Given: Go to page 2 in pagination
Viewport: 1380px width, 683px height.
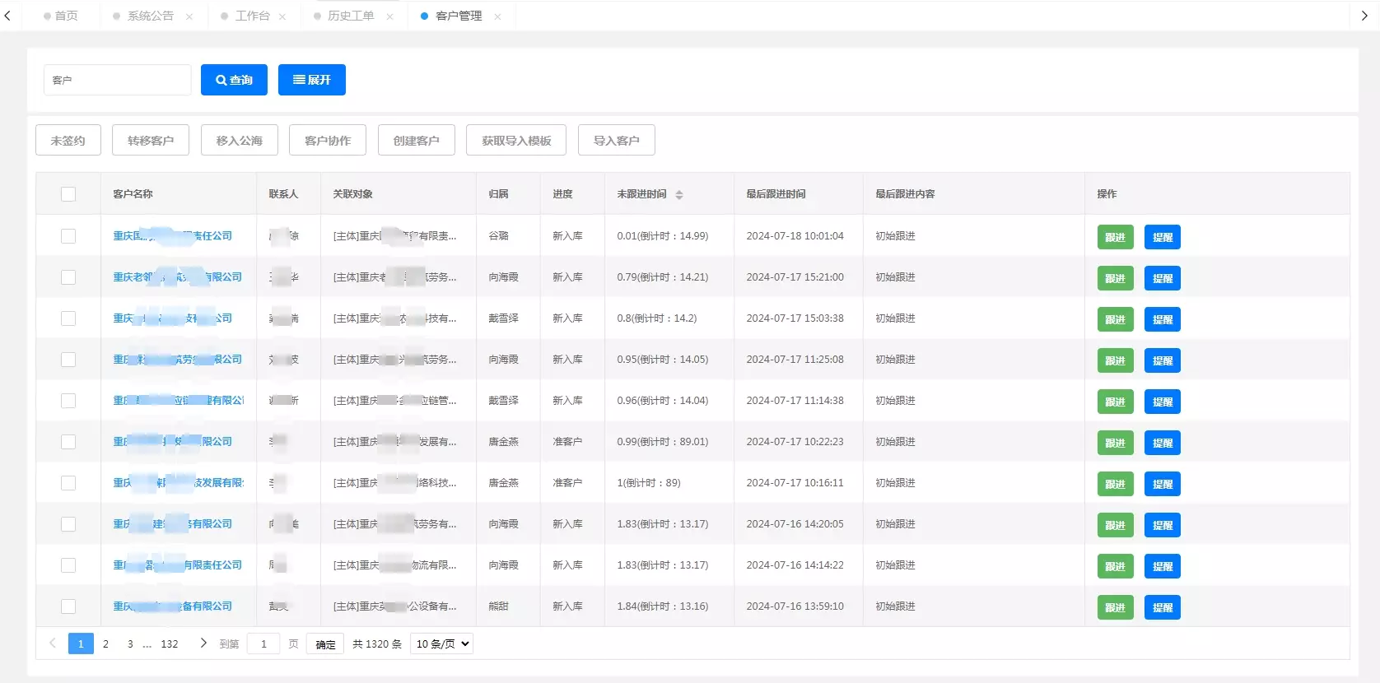Looking at the screenshot, I should click(x=105, y=644).
